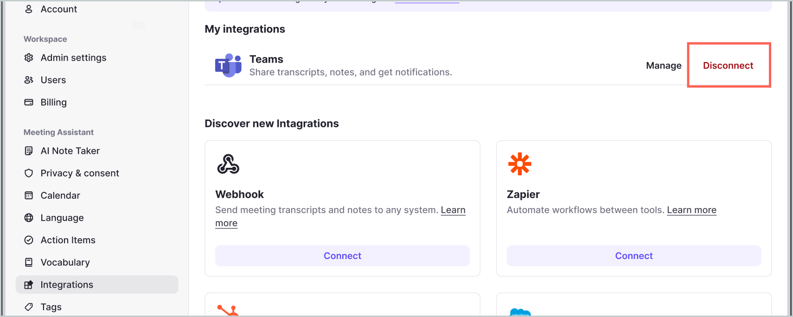Click the Vocabulary book icon
Viewport: 793px width, 317px height.
pyautogui.click(x=29, y=262)
